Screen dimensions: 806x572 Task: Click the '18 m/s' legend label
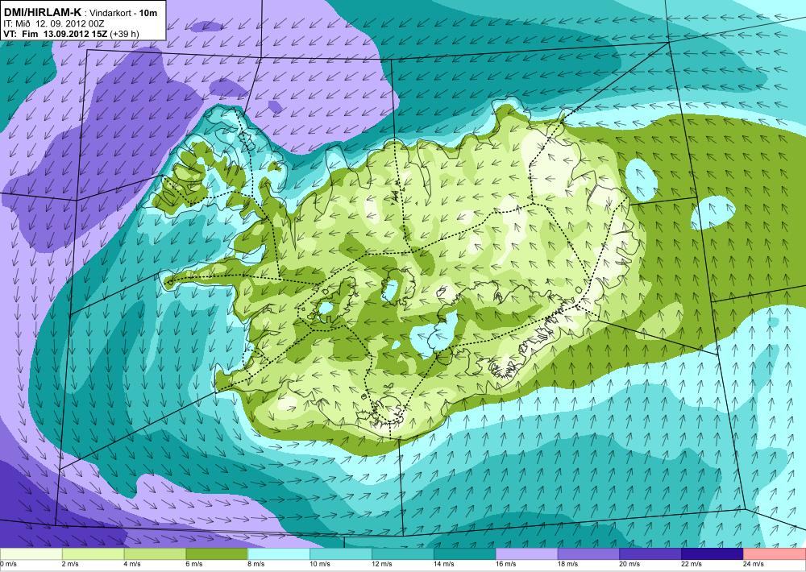pyautogui.click(x=567, y=564)
